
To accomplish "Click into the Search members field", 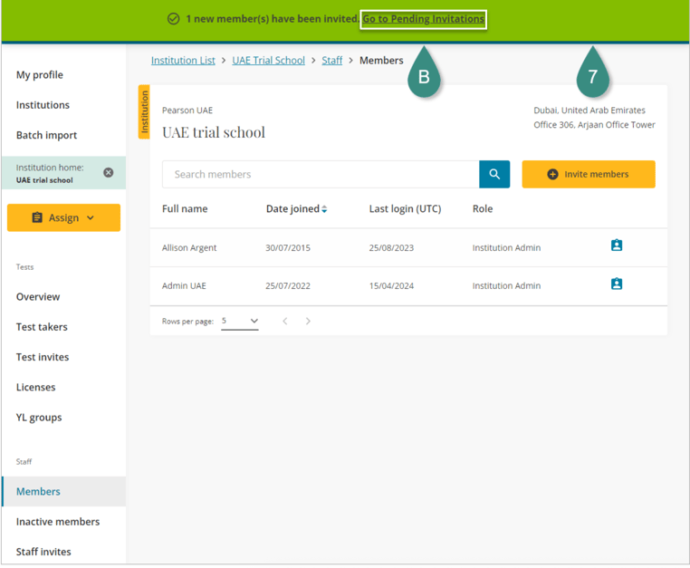I will (x=320, y=174).
